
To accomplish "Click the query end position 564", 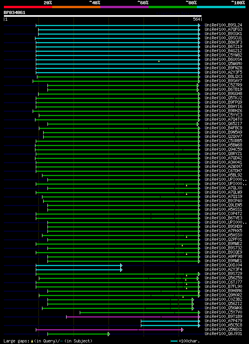I will tap(196, 19).
